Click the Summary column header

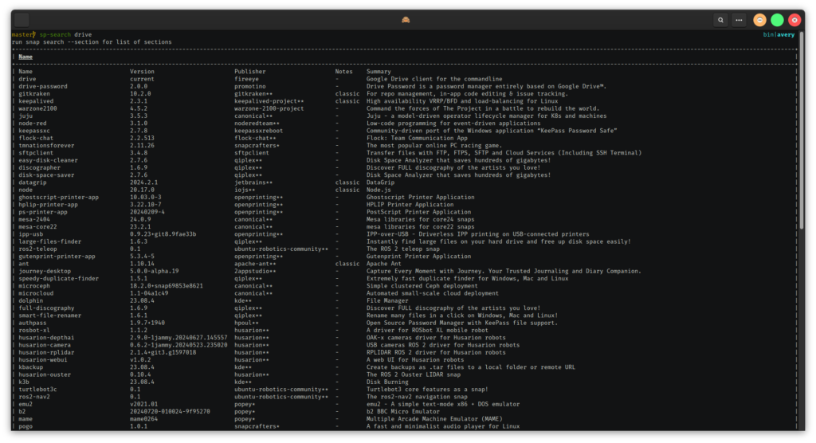(x=379, y=72)
